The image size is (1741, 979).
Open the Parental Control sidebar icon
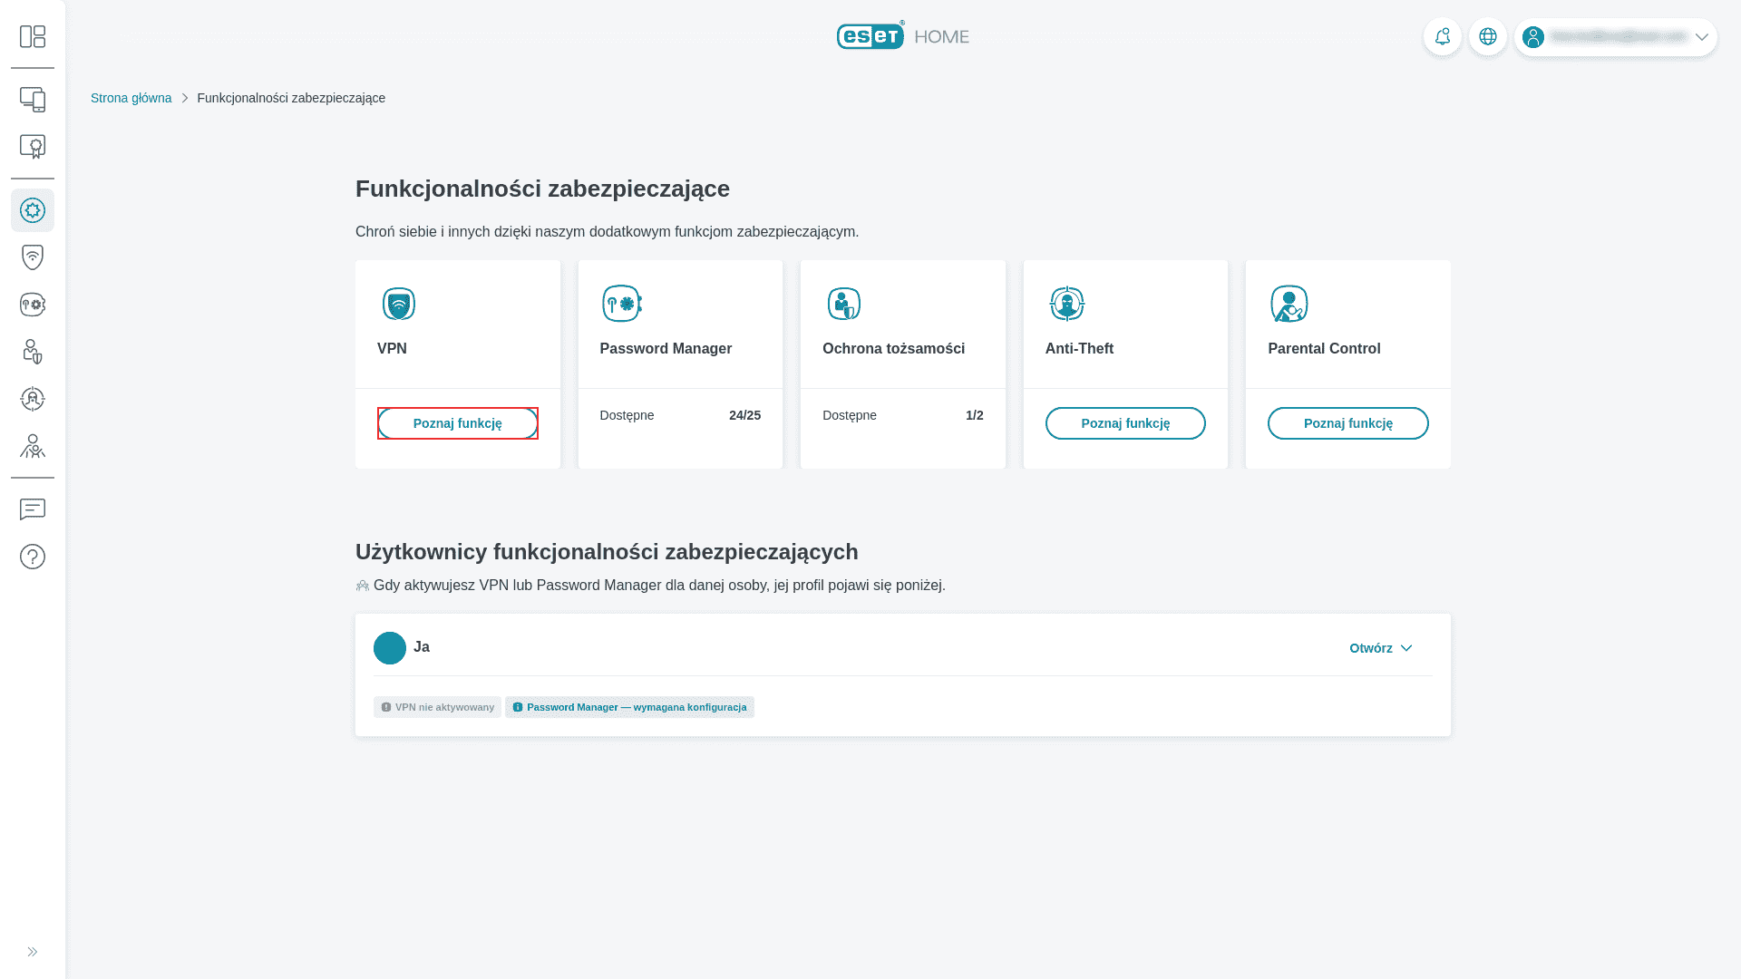point(33,446)
